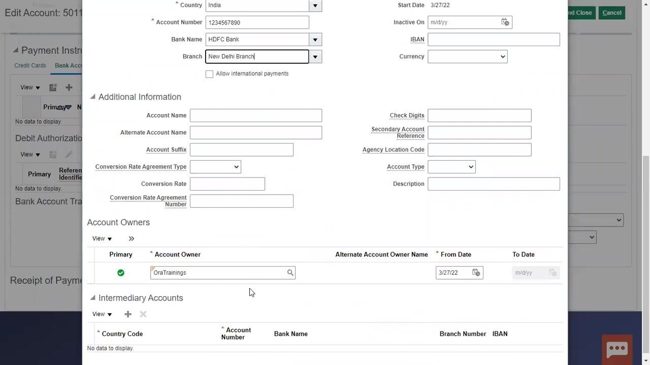Click the Account Number field

[x=257, y=22]
